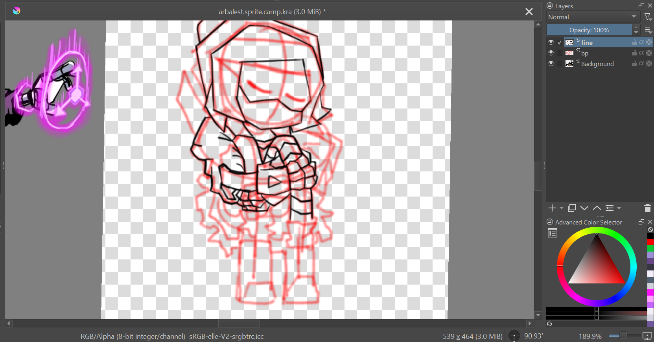
Task: Toggle alpha lock on the Background layer
Action: click(x=649, y=63)
